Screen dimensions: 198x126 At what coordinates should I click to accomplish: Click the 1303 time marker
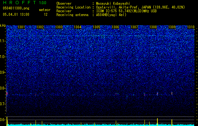pyautogui.click(x=59, y=27)
